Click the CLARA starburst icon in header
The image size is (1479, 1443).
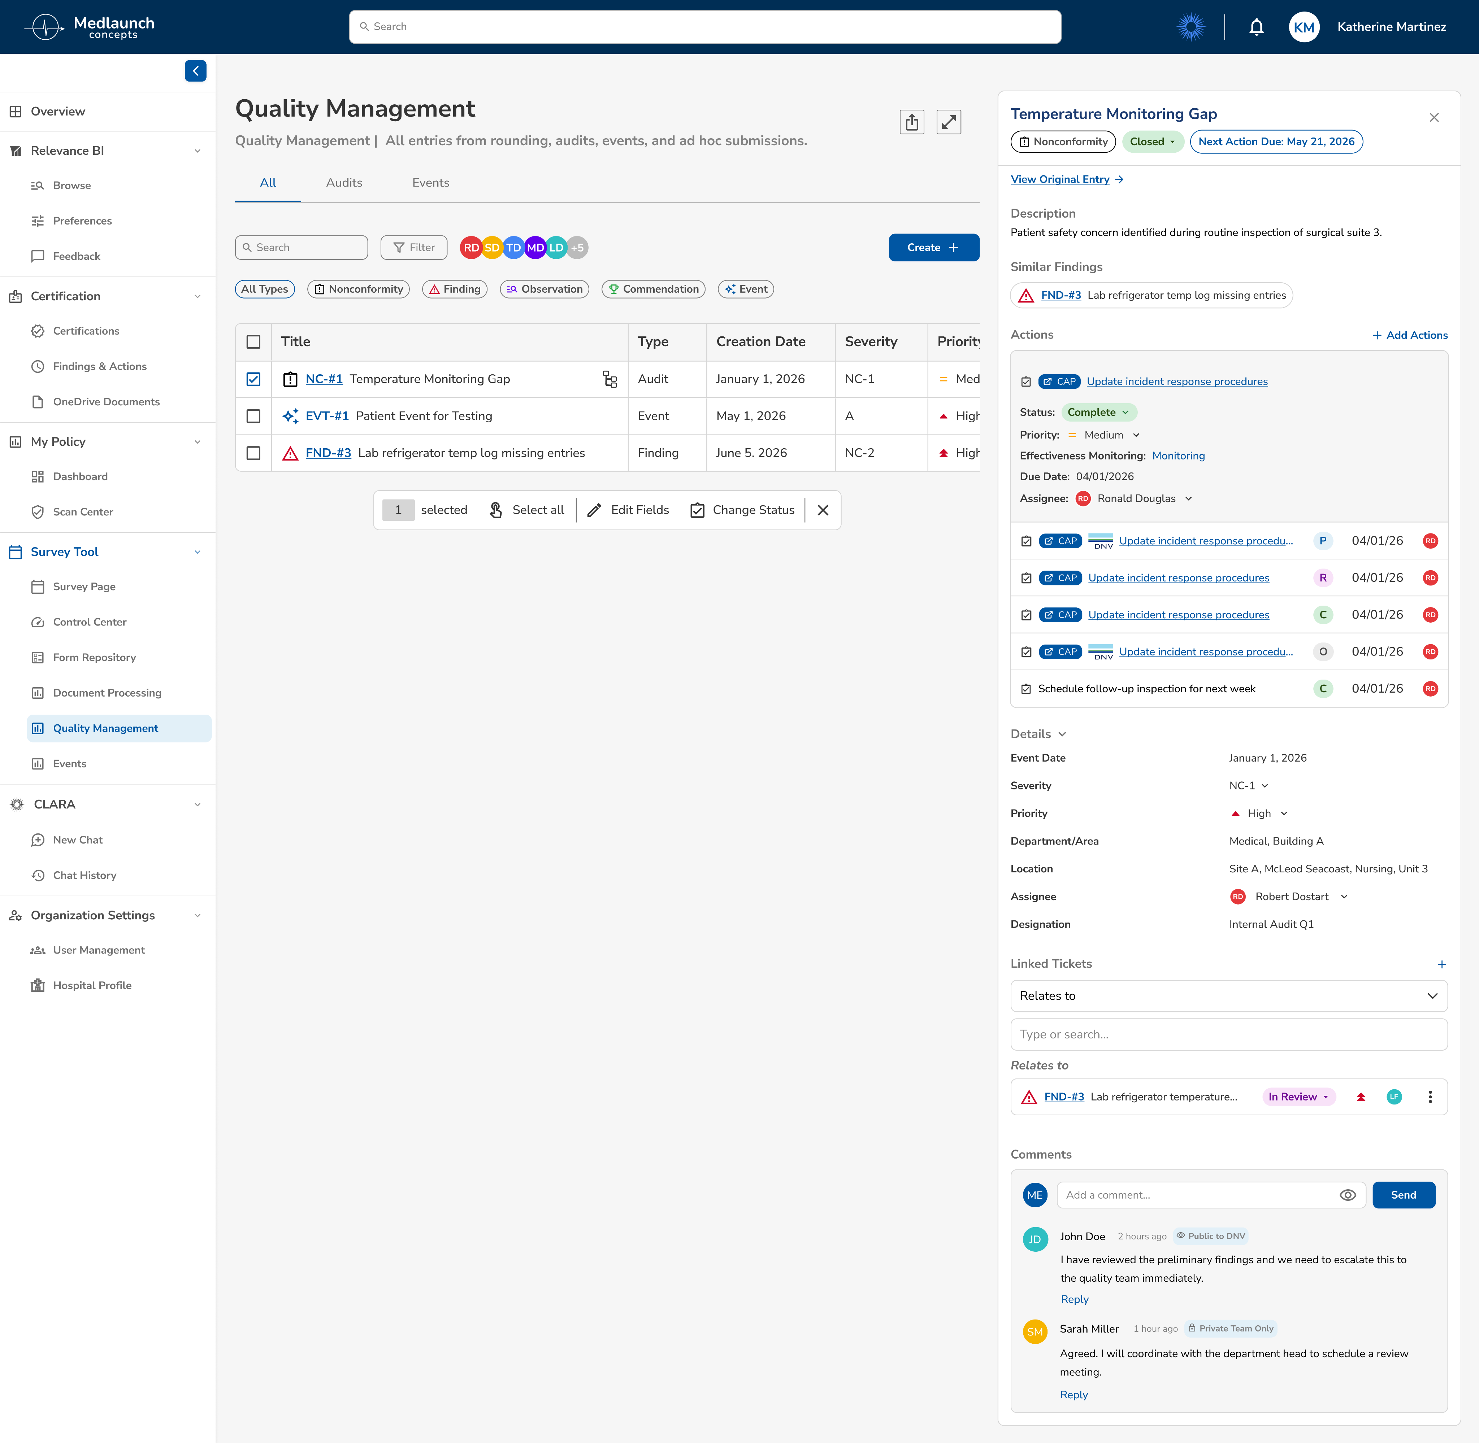pyautogui.click(x=1191, y=27)
